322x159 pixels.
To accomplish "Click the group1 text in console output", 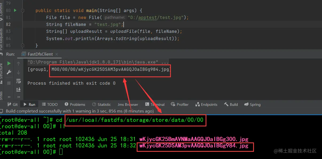I will pos(38,69).
